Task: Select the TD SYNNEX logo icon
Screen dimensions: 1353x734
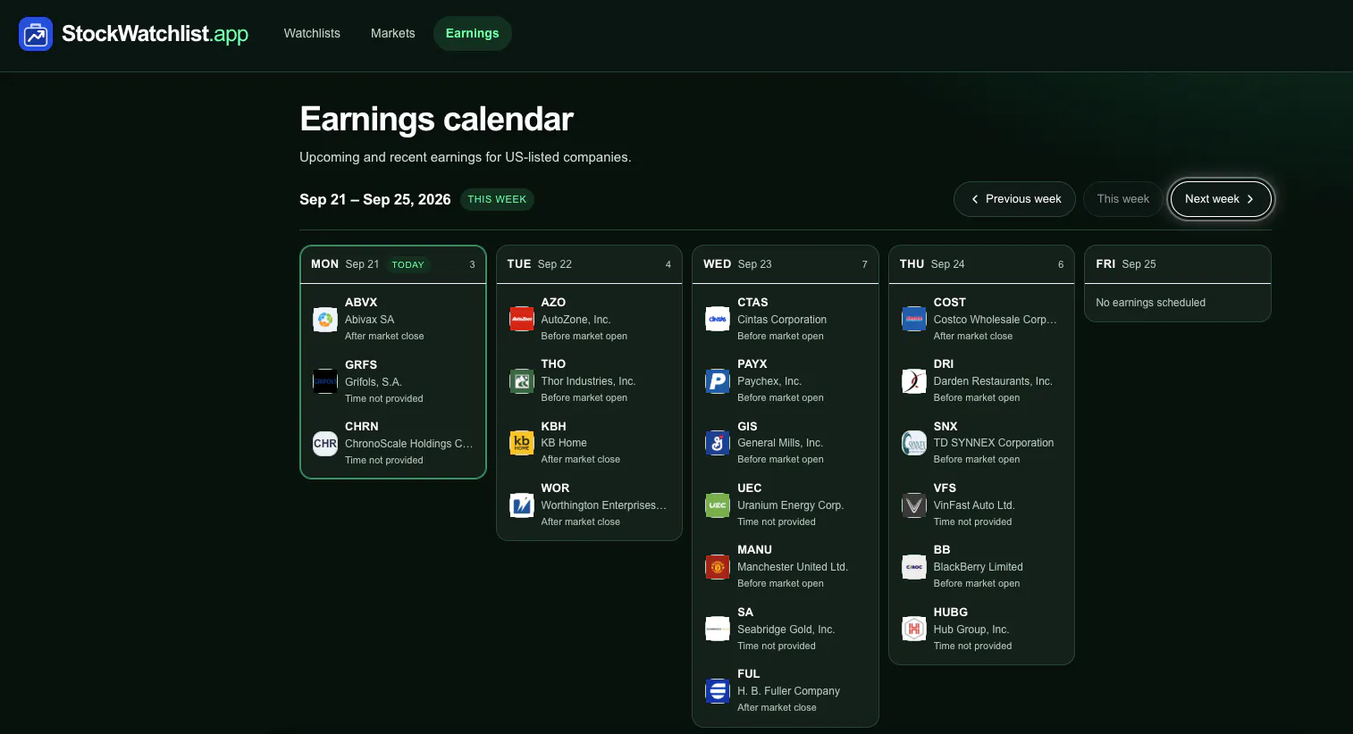Action: (x=914, y=443)
